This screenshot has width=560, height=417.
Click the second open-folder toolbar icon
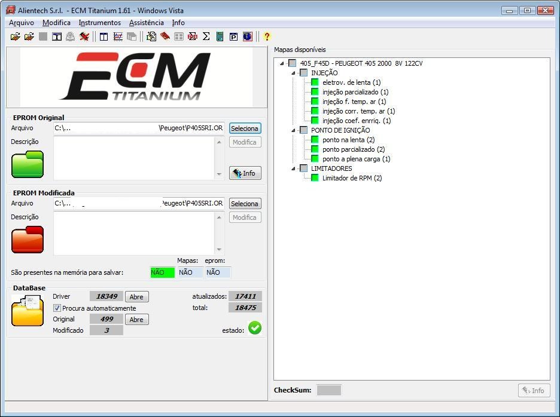click(29, 36)
